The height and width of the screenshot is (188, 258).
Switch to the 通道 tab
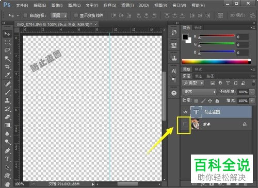[x=198, y=76]
